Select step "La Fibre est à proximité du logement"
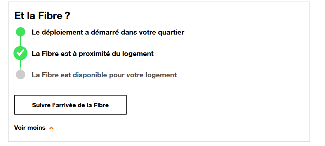Viewport: 325px width, 146px height. (92, 54)
